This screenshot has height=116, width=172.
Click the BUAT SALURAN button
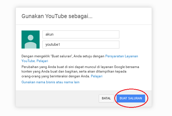coord(131,99)
